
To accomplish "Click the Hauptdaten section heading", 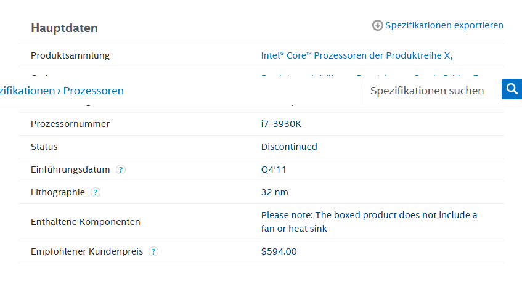I will pos(64,28).
